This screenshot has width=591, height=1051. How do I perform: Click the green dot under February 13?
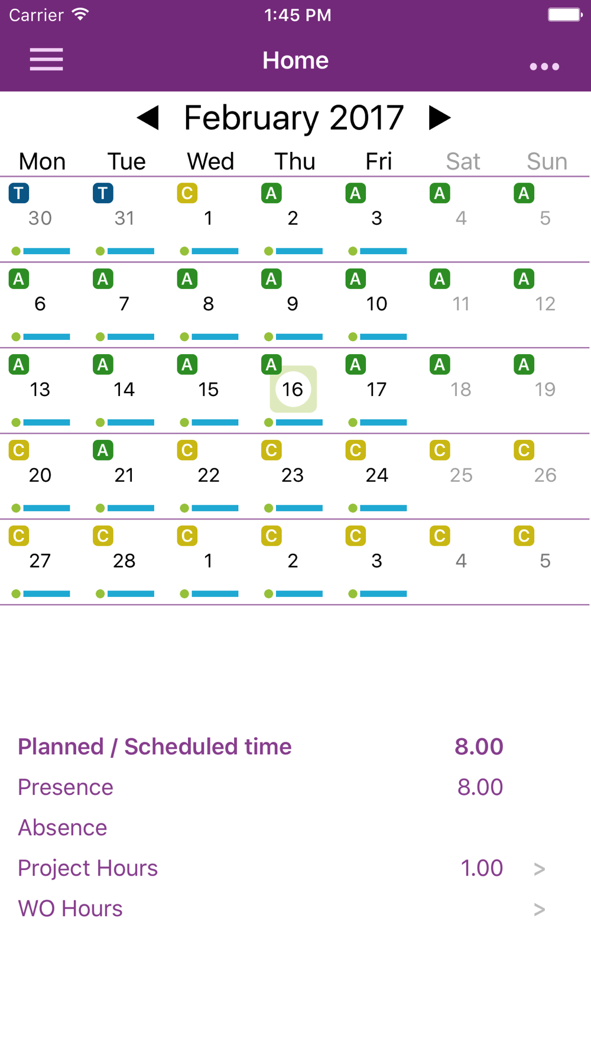pyautogui.click(x=16, y=423)
